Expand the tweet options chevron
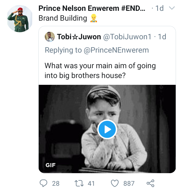This screenshot has height=188, width=182. [172, 8]
